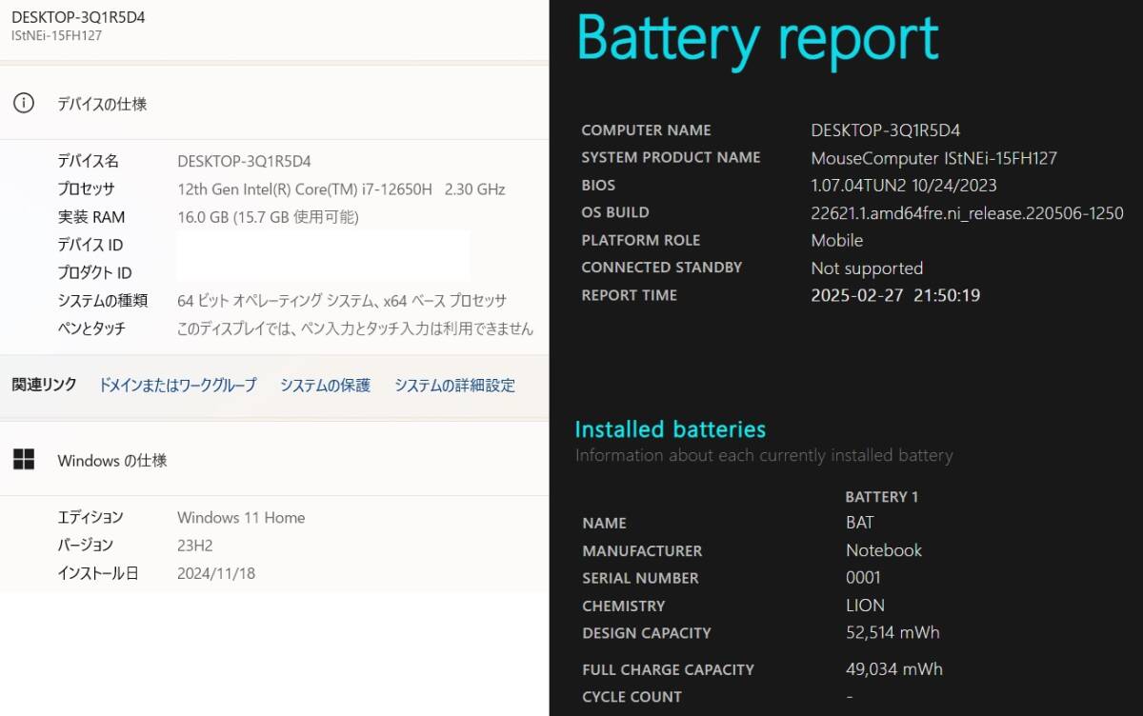This screenshot has height=716, width=1143.
Task: Click the IStNEi-15FH127 model subtitle at top
Action: pos(56,35)
